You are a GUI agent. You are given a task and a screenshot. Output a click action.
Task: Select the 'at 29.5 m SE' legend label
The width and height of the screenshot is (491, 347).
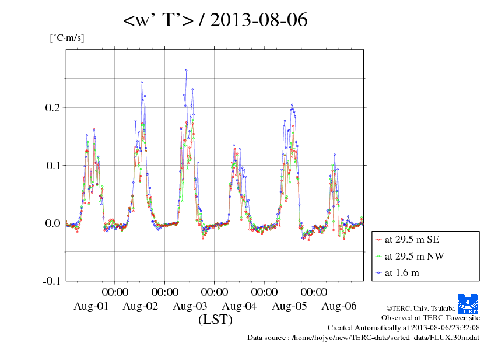(x=412, y=240)
